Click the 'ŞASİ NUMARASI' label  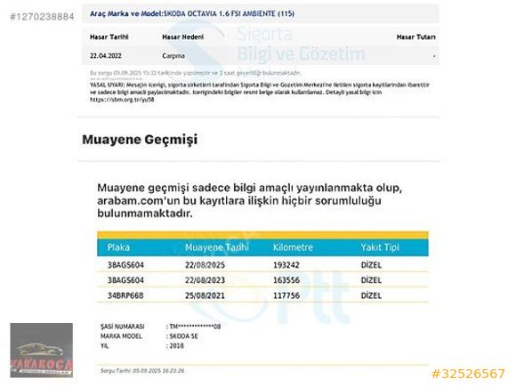(x=123, y=327)
